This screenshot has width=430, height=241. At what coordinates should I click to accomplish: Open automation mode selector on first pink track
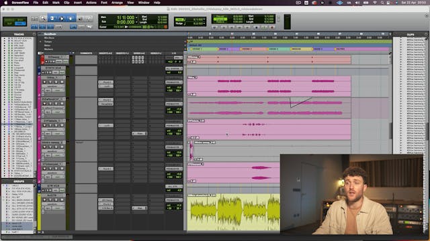[58, 90]
